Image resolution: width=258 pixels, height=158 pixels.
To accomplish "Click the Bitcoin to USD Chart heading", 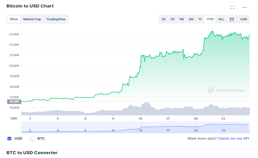I will pos(30,6).
